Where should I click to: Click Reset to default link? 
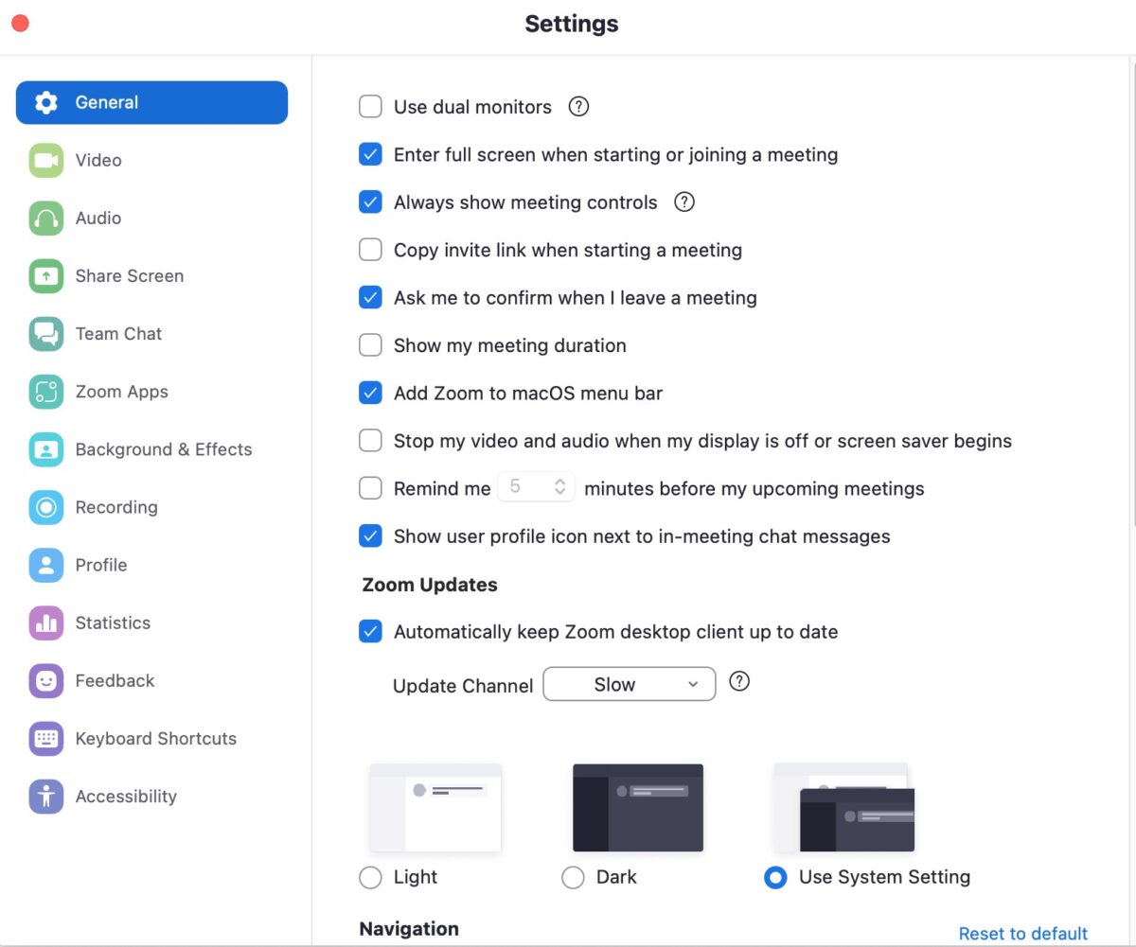tap(1023, 933)
